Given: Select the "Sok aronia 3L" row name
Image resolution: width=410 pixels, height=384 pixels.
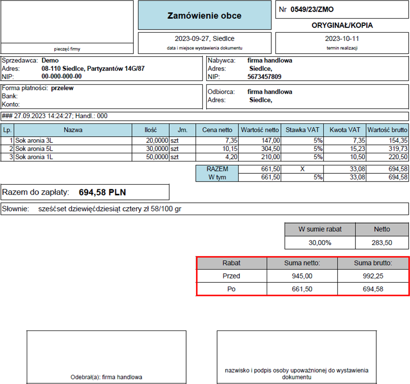Looking at the screenshot, I should pyautogui.click(x=34, y=141).
